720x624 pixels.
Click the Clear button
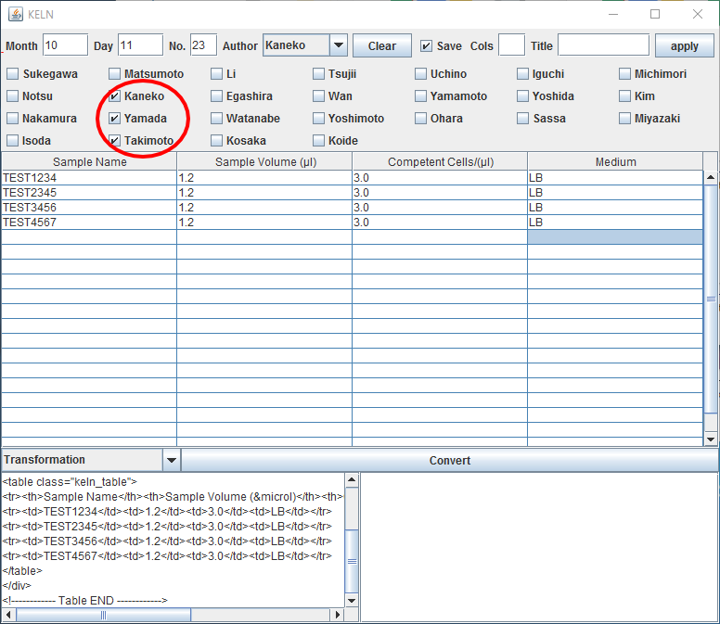382,45
